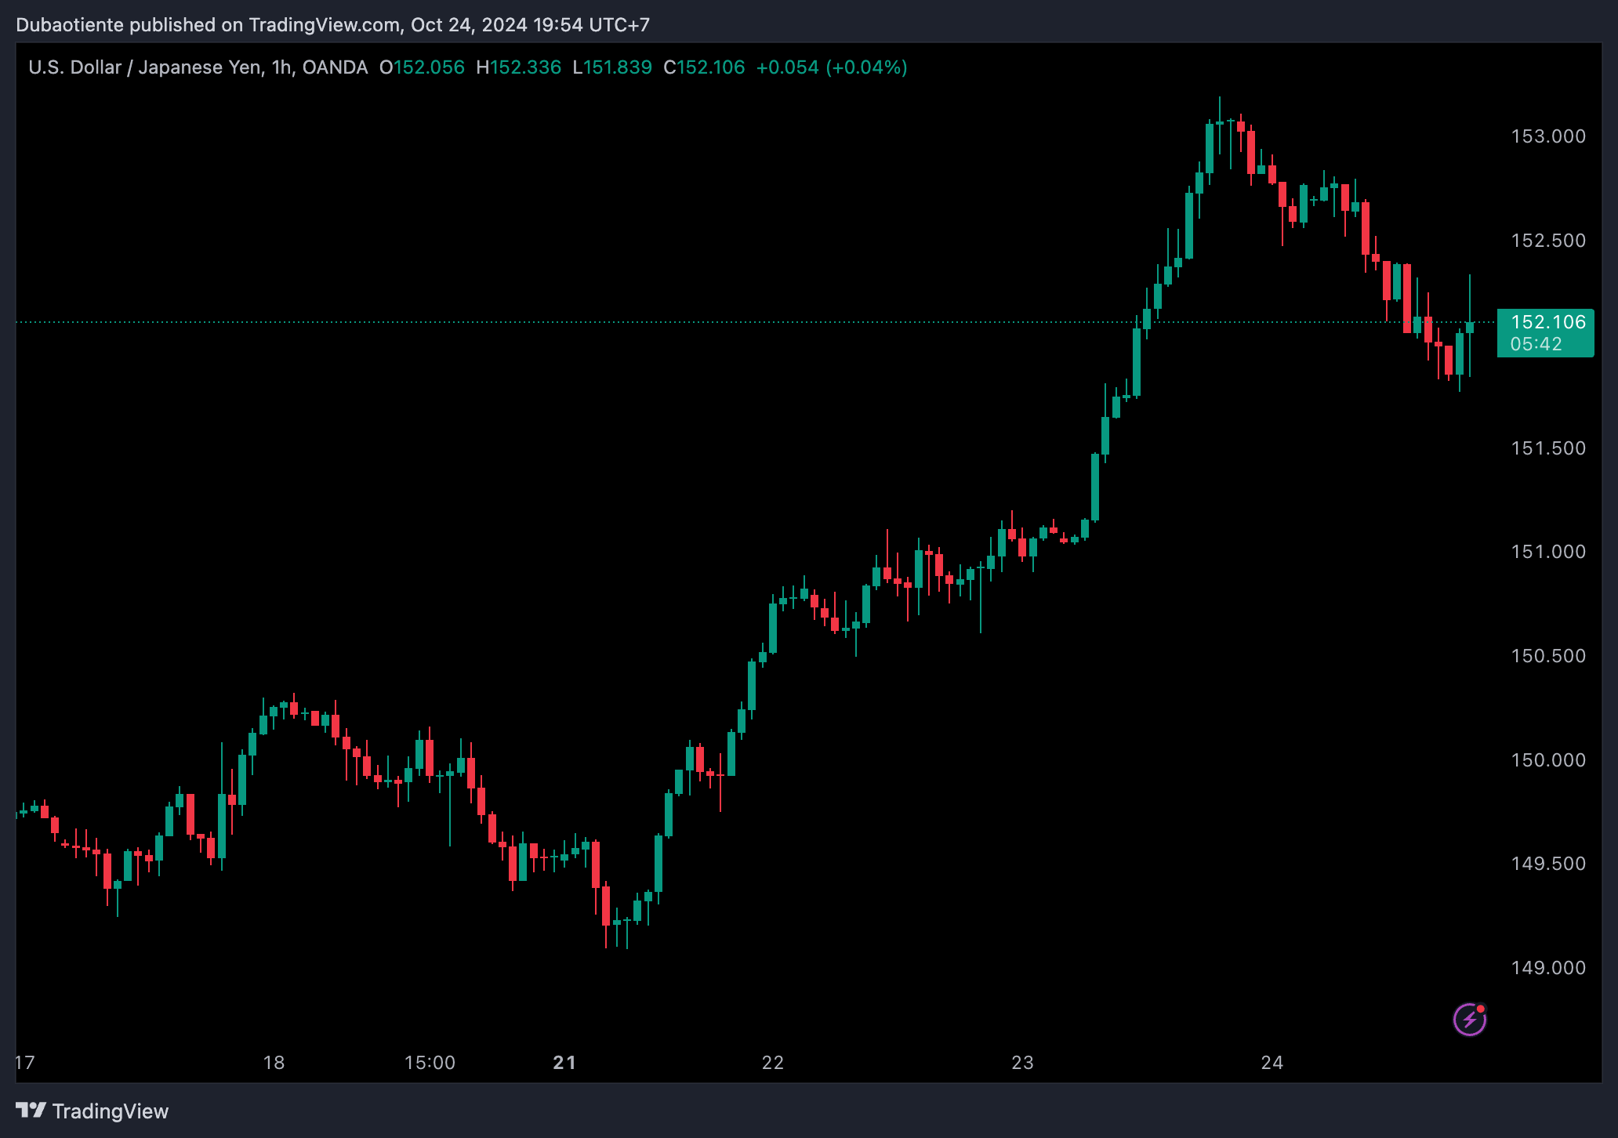Click the date label 23 on time axis
Viewport: 1618px width, 1138px height.
(1022, 1063)
